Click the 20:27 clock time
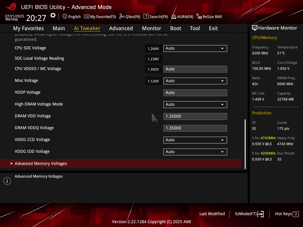Image resolution: width=303 pixels, height=227 pixels. [36, 18]
